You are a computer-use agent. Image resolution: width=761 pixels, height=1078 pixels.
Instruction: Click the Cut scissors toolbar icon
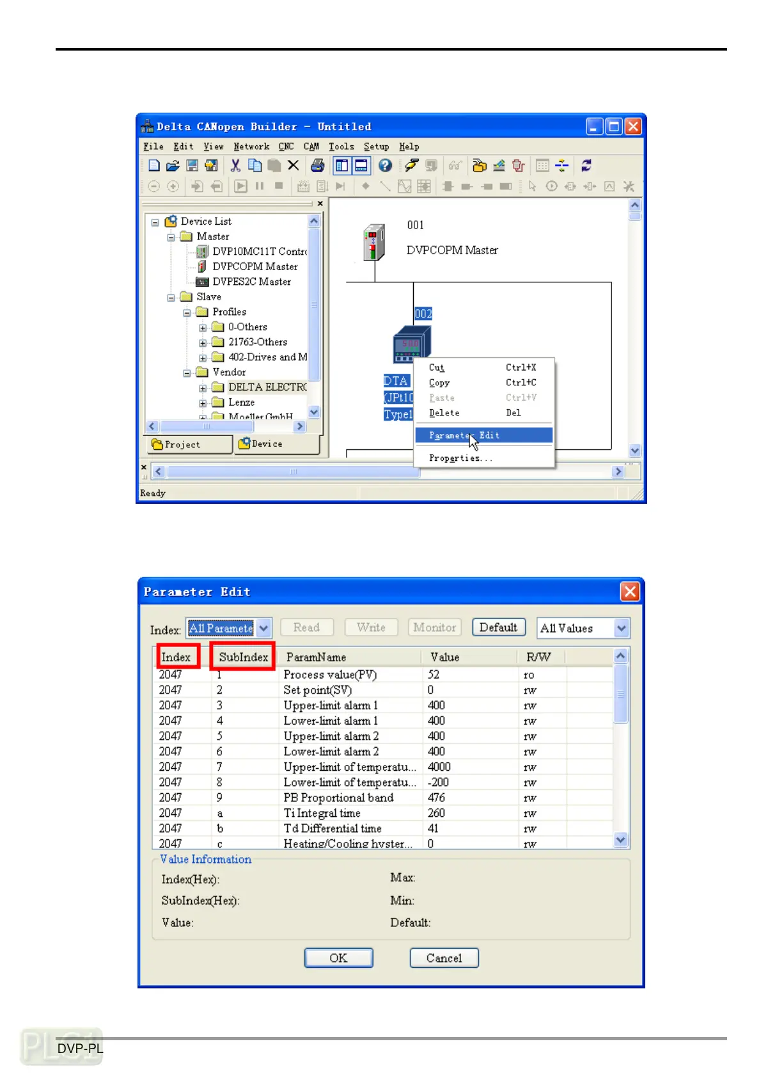click(235, 166)
